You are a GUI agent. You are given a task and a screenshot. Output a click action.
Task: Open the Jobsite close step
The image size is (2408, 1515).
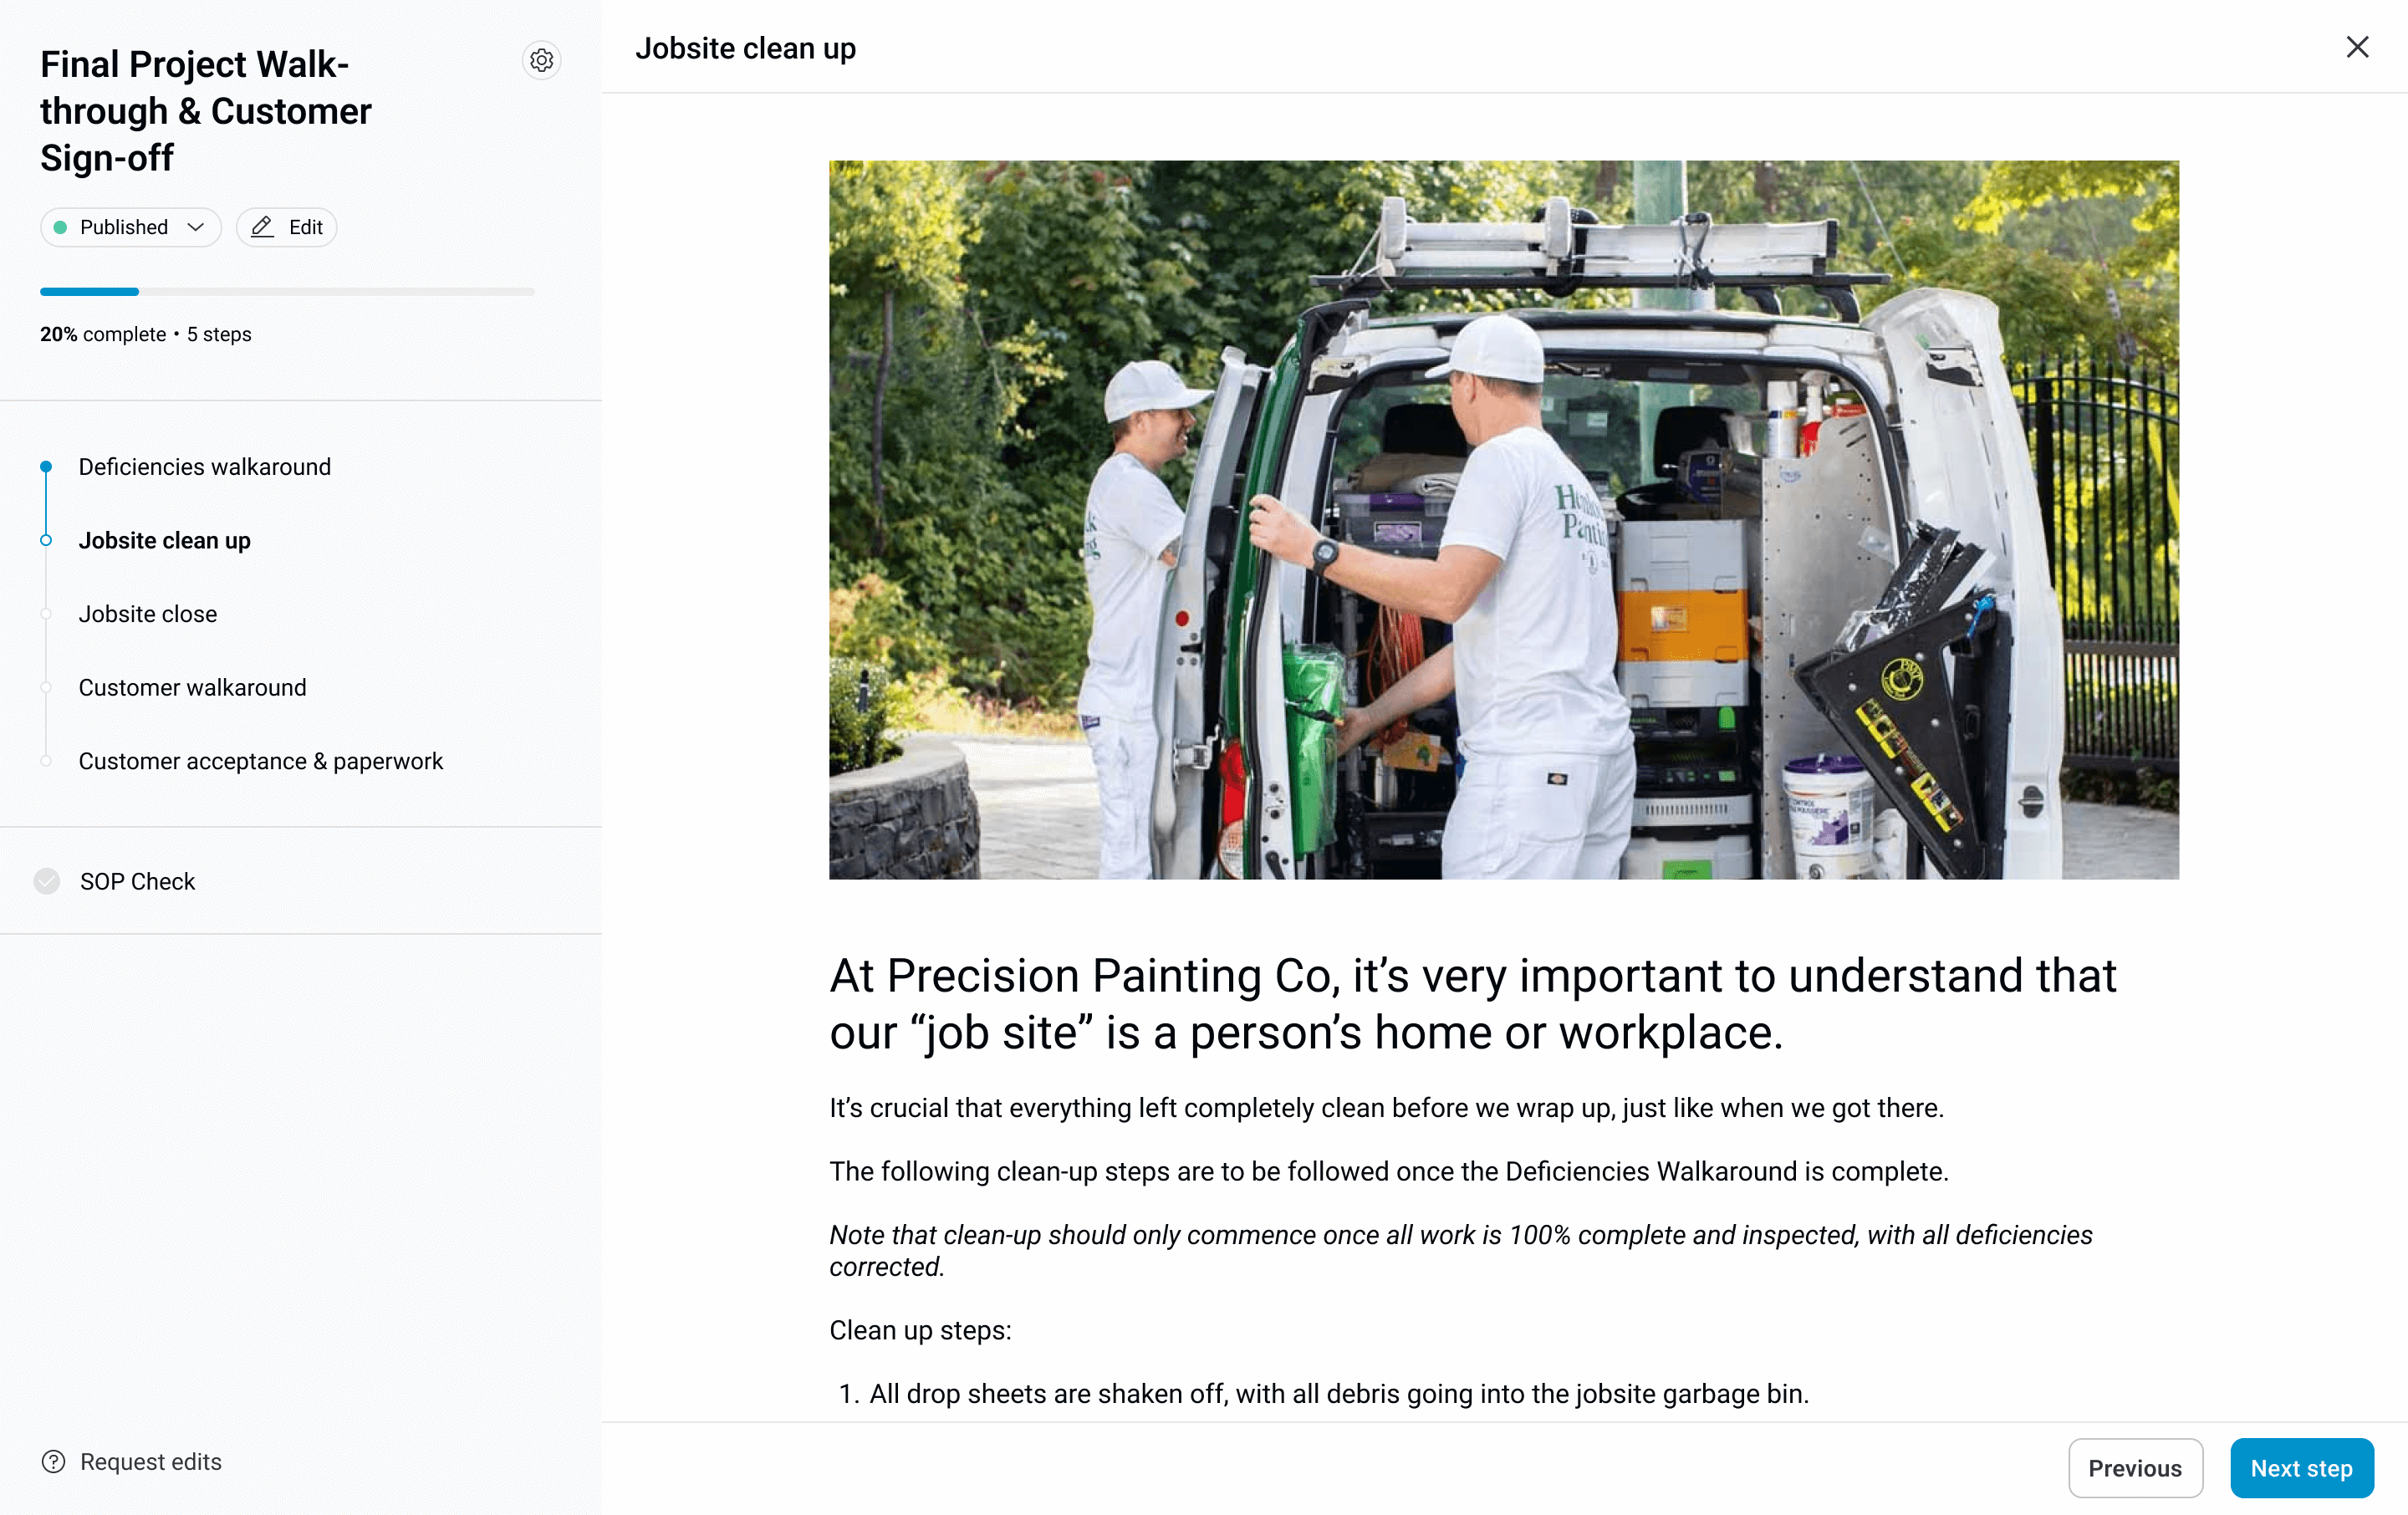pyautogui.click(x=148, y=614)
